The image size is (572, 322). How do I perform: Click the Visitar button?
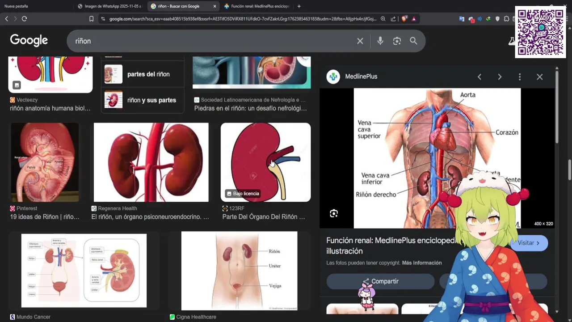point(529,243)
